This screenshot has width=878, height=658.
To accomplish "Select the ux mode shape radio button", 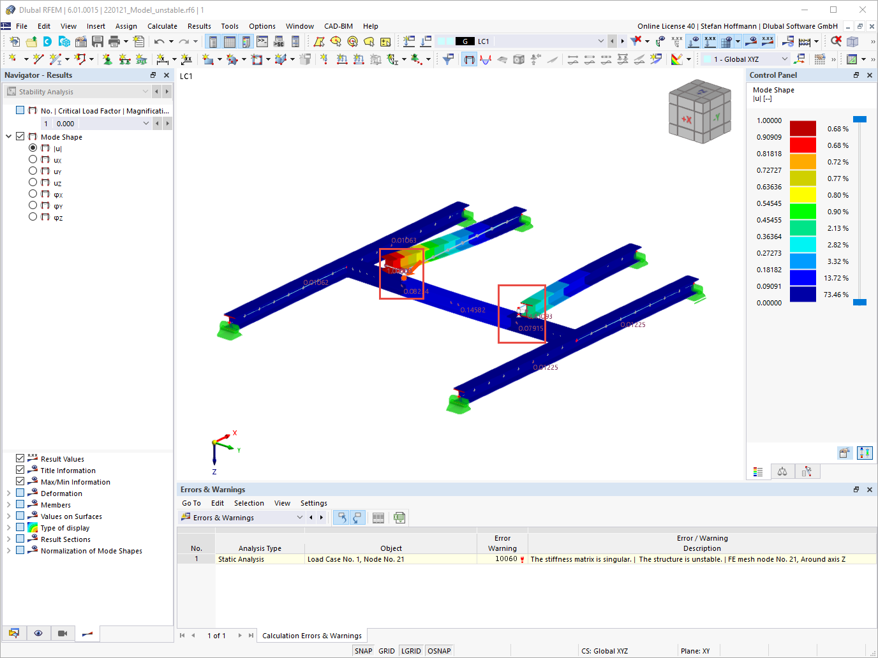I will (x=33, y=159).
